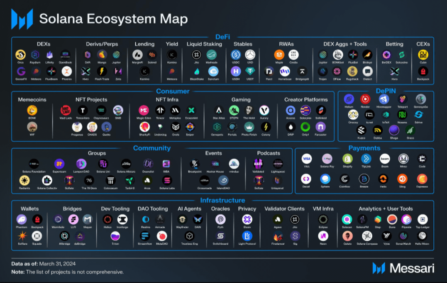Select the Raydium logo in DEXs
Screen dimensions: 447x283
35,55
